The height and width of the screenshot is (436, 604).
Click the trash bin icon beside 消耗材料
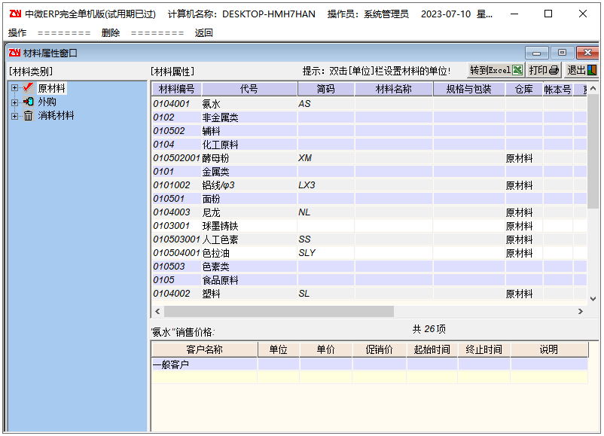[x=28, y=115]
